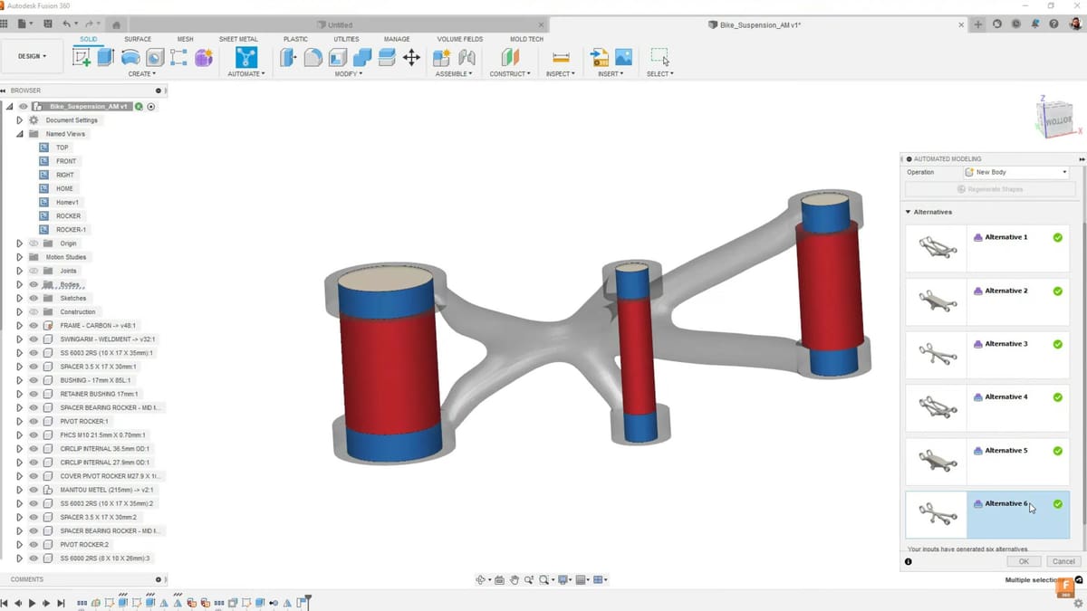Screen dimensions: 1087x611
Task: Collapse the Alternatives section
Action: click(x=908, y=212)
